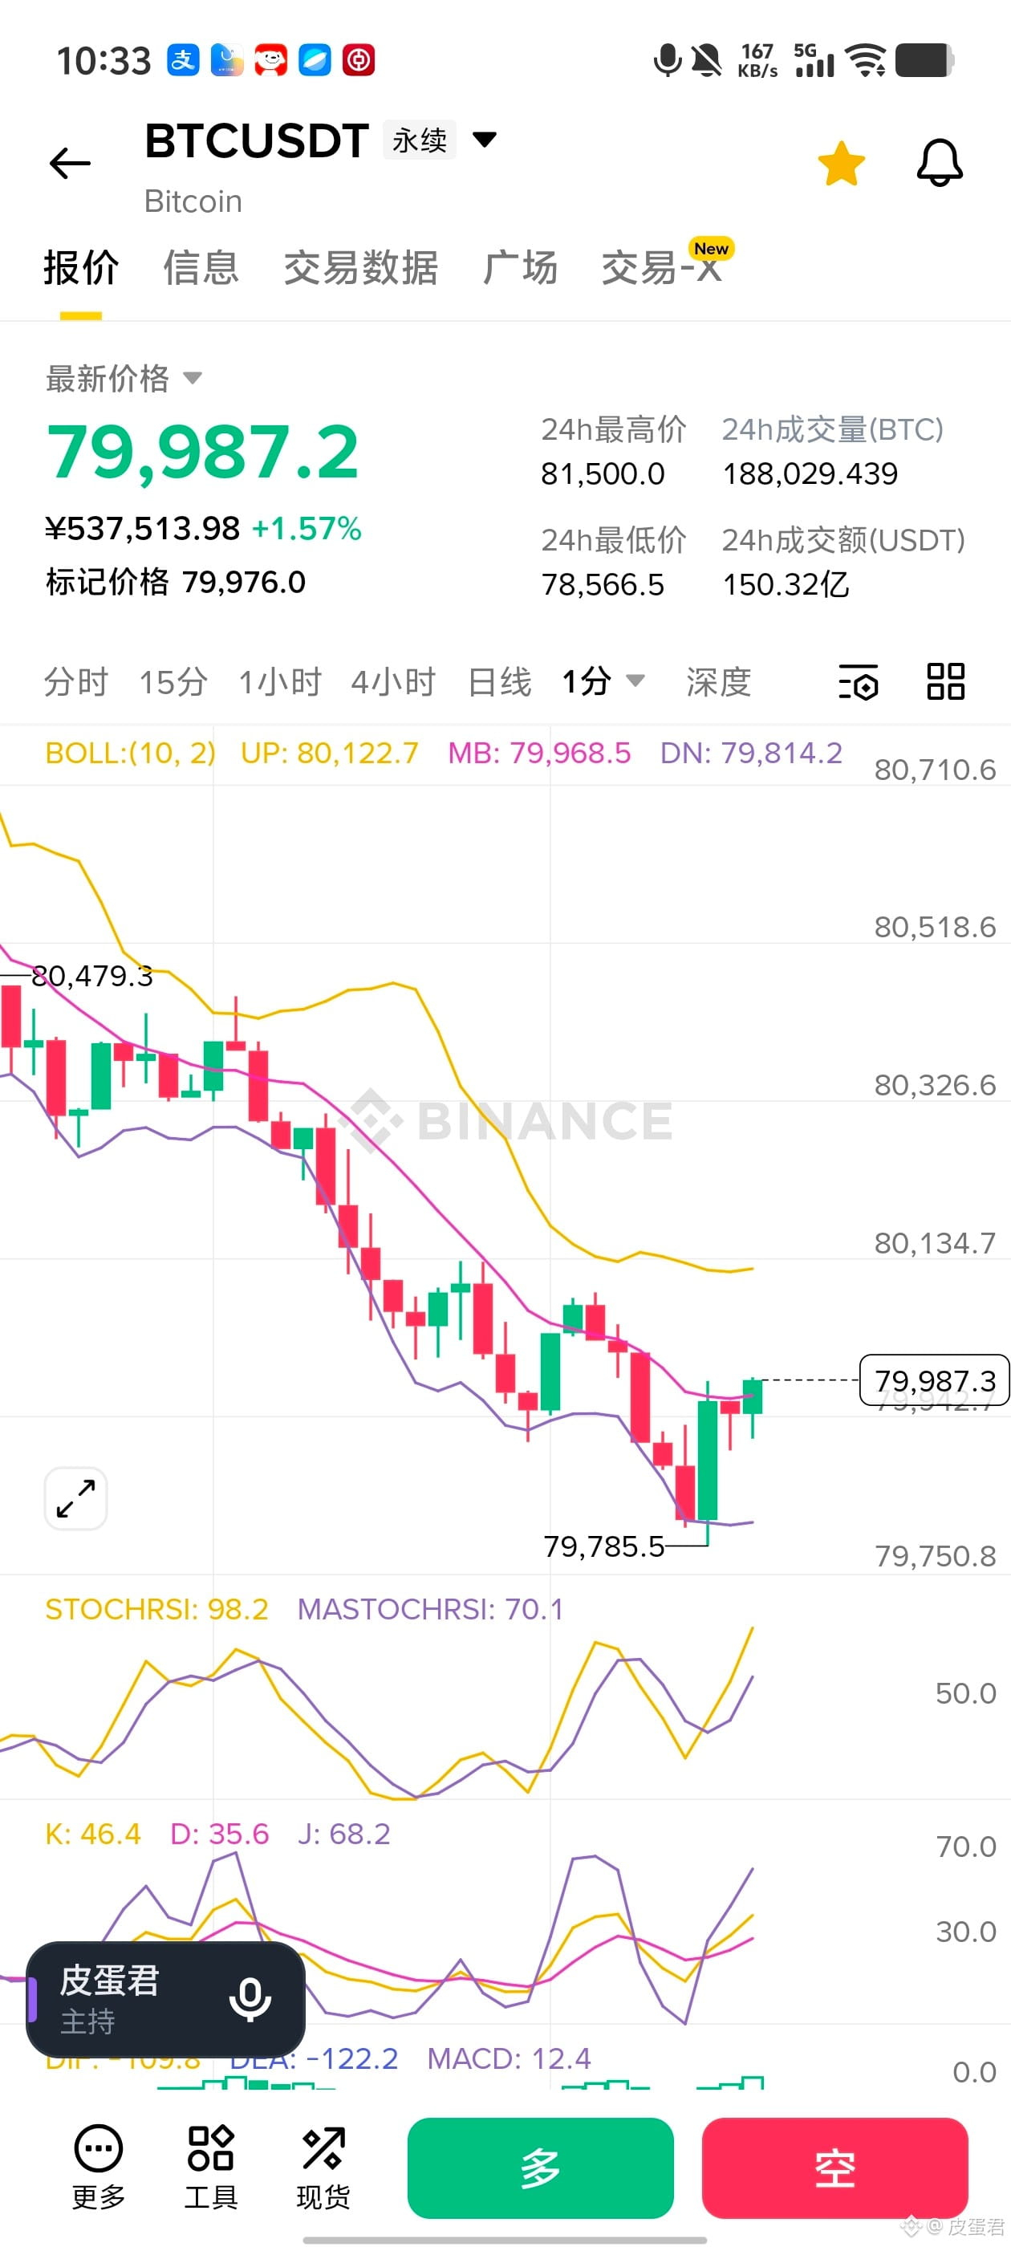
Task: Open the 交易-X tab
Action: (663, 267)
